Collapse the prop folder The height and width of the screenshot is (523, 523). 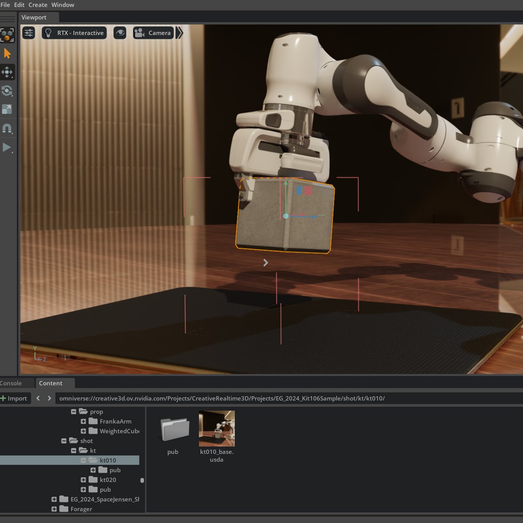point(74,411)
